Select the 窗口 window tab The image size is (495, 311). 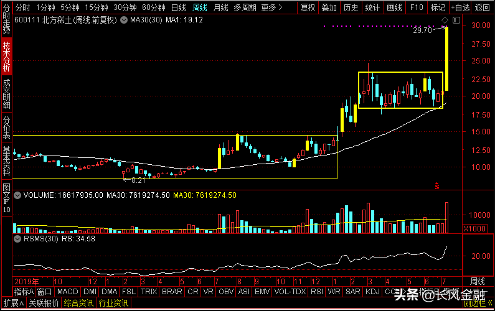(44, 292)
